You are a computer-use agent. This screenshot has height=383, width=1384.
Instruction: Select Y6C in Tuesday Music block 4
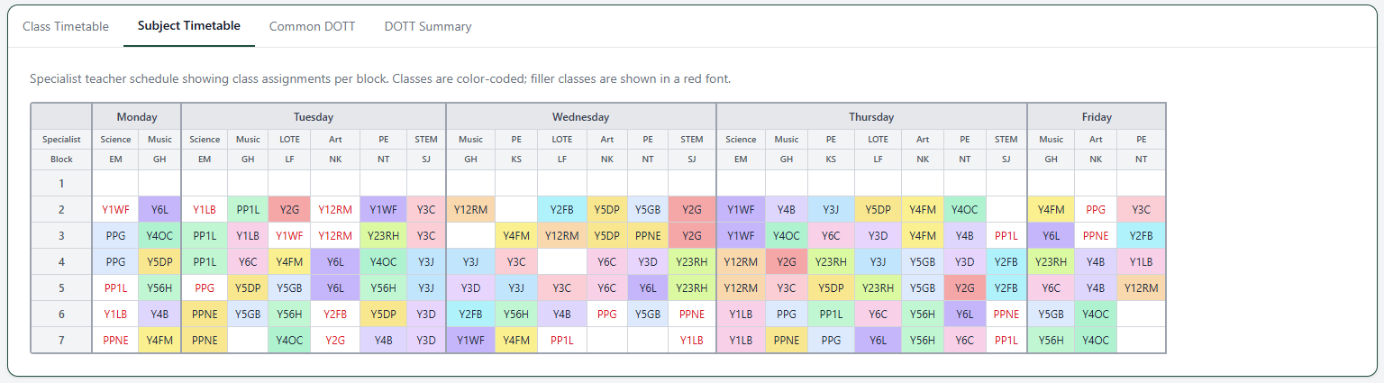tap(248, 262)
